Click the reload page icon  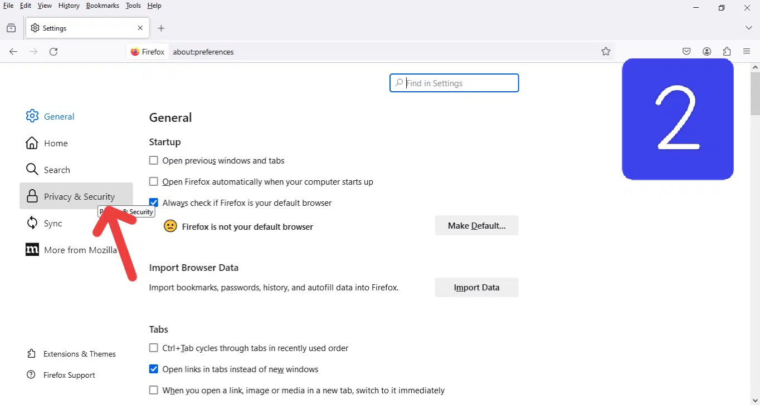53,52
